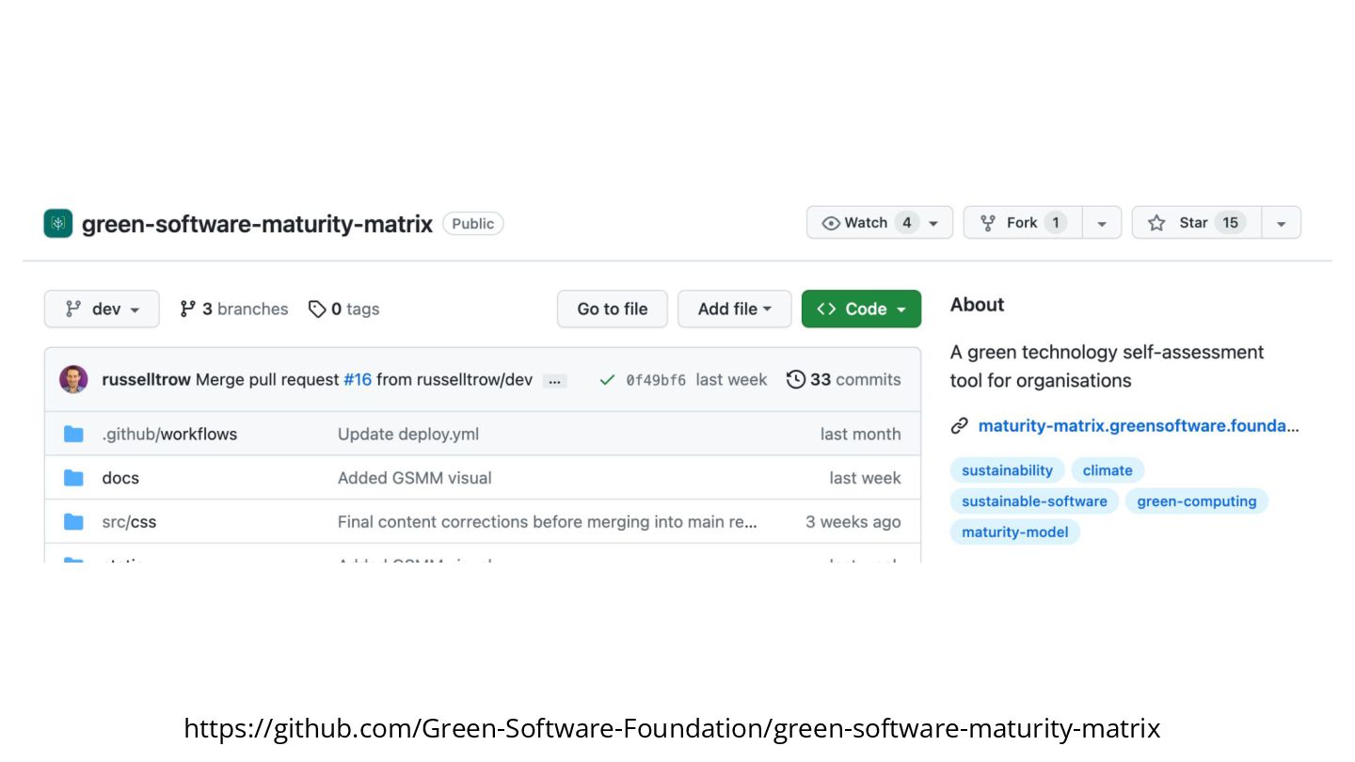Viewport: 1355px width, 762px height.
Task: Click the 'last month' timestamp text
Action: tap(860, 434)
